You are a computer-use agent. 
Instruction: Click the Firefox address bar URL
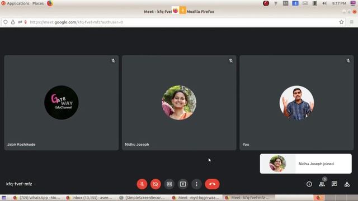click(76, 22)
